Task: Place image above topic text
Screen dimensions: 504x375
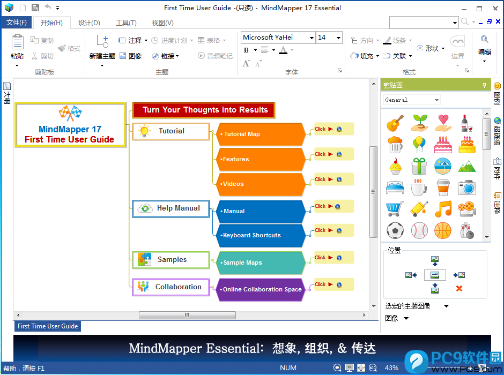Action: pos(435,261)
